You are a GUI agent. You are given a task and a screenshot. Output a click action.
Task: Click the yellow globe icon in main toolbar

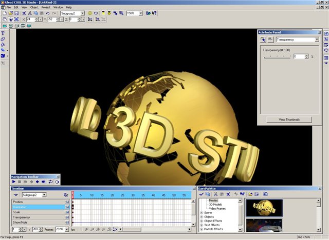click(x=90, y=13)
